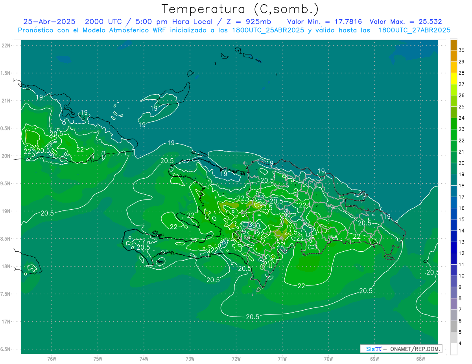Click the "4" value on the color scale
Screen dimensions: 472x364
click(x=461, y=344)
